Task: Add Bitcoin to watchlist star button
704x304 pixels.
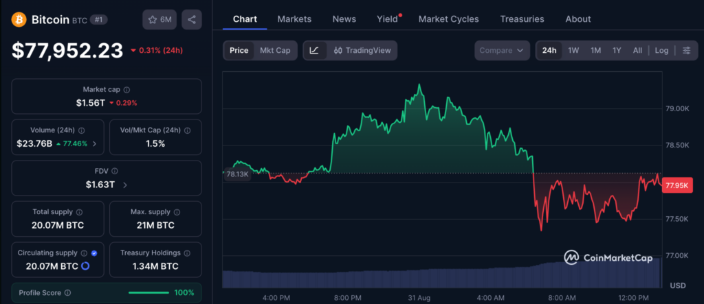Action: coord(159,20)
